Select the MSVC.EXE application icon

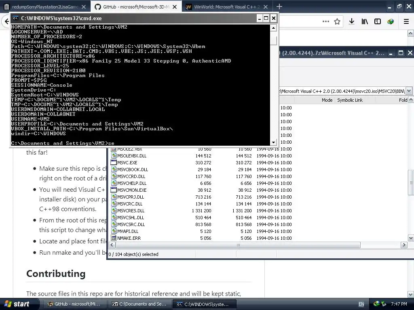point(114,162)
